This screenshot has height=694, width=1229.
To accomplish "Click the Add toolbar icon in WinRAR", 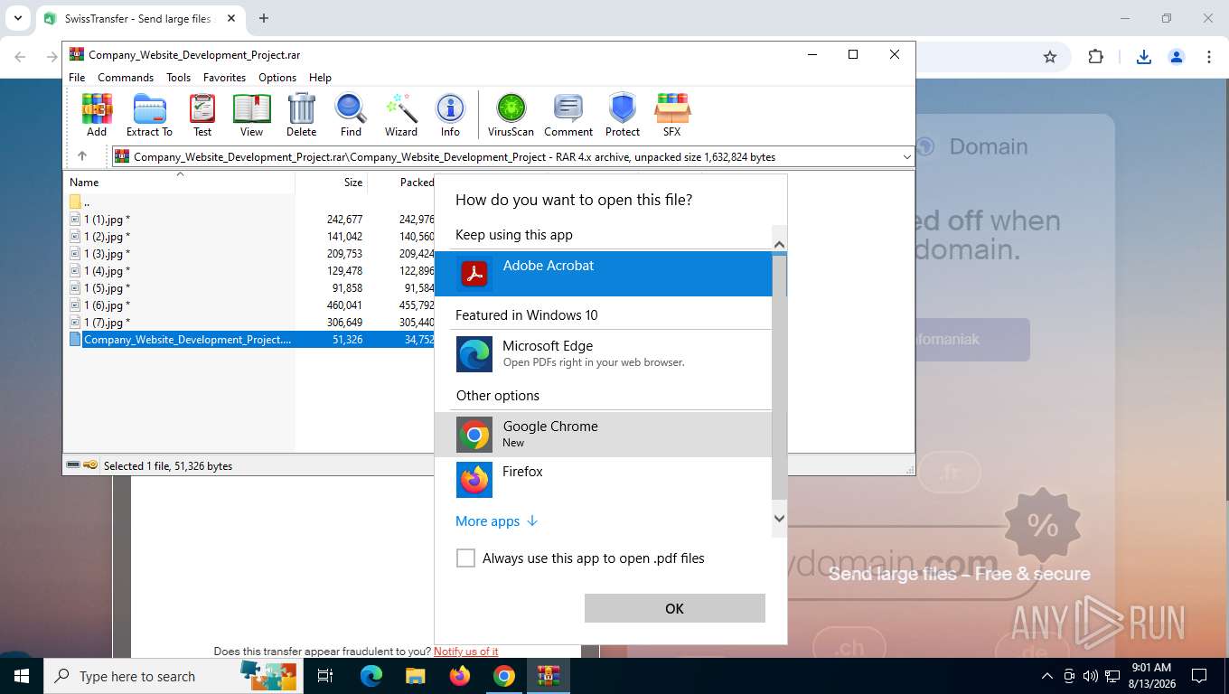I will tap(97, 115).
